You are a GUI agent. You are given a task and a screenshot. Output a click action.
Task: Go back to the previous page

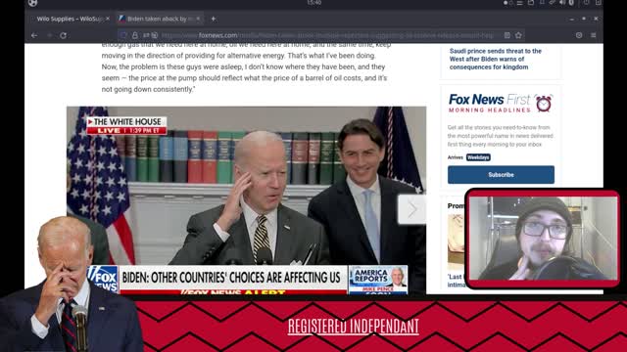tap(34, 35)
